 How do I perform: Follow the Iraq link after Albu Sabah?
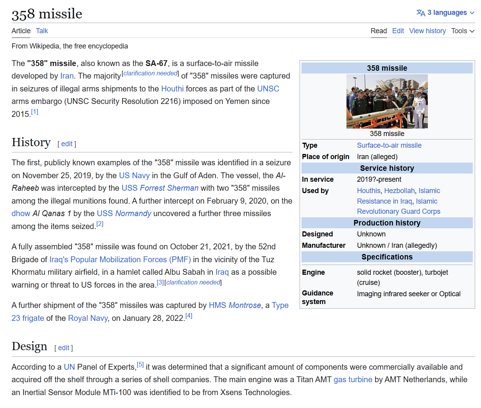click(x=222, y=272)
